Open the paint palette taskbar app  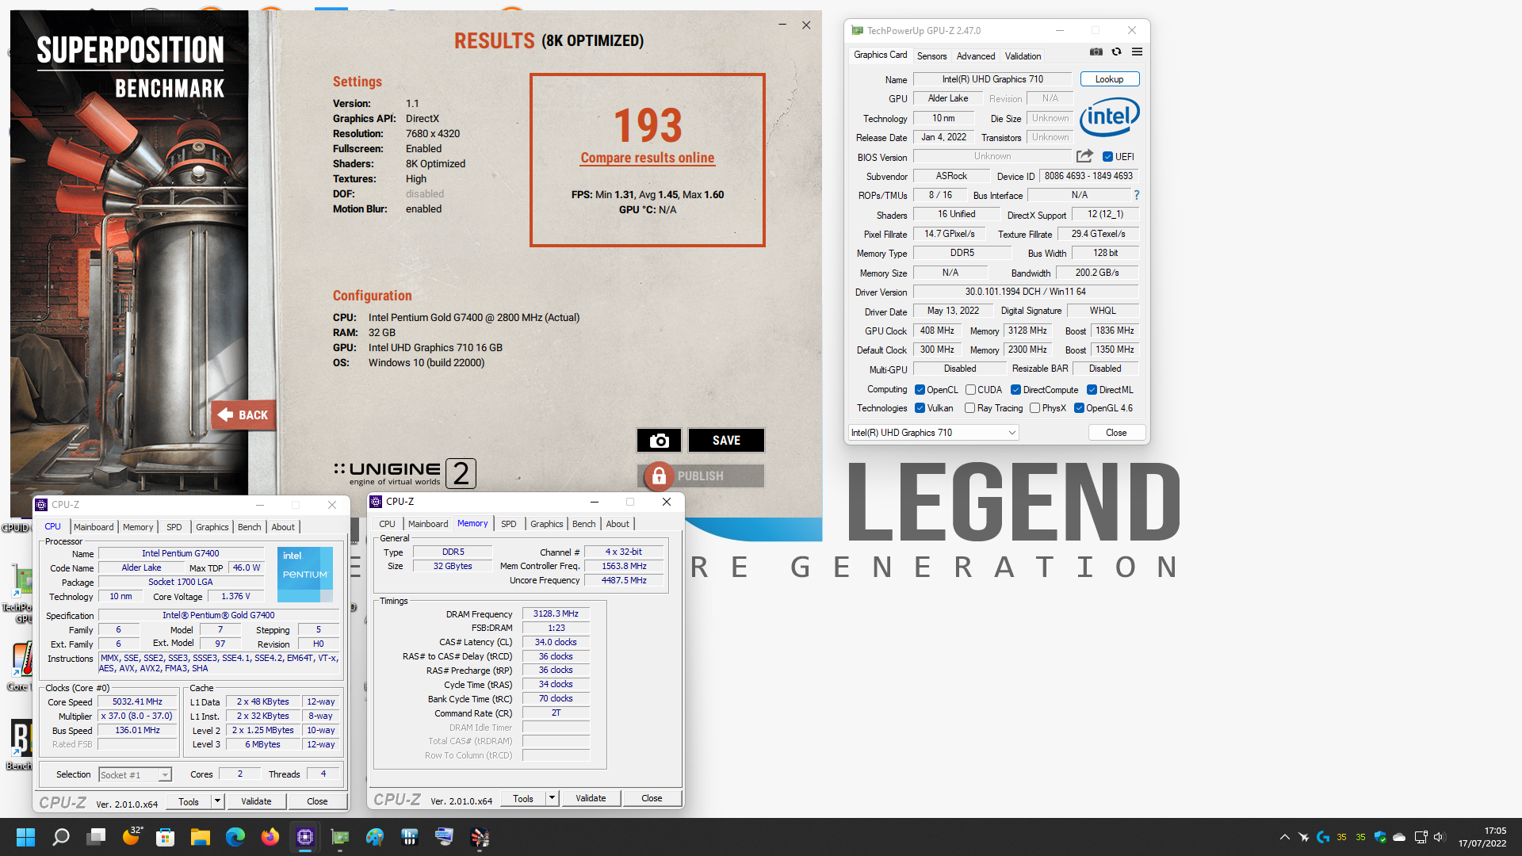pos(375,837)
